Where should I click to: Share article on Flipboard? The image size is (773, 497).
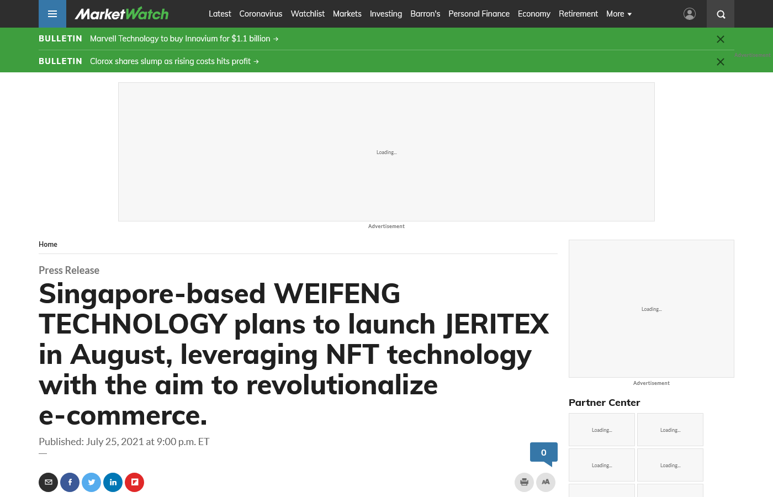click(x=134, y=482)
